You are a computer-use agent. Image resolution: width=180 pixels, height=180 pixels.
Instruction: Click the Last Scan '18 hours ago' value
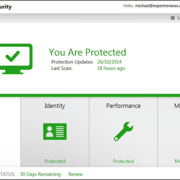tap(111, 68)
